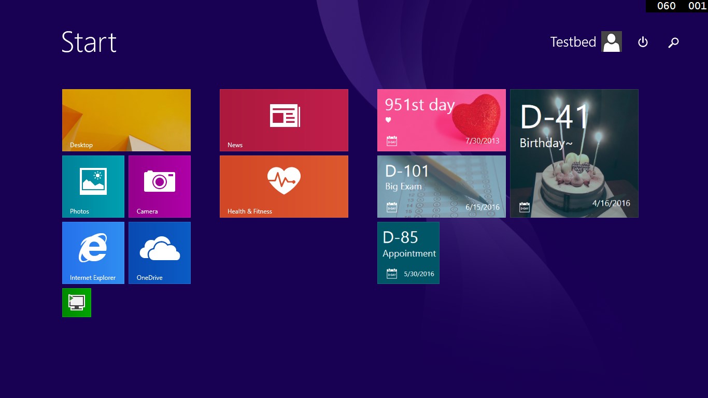Click the Testbed account name
The image size is (708, 398).
coord(573,42)
